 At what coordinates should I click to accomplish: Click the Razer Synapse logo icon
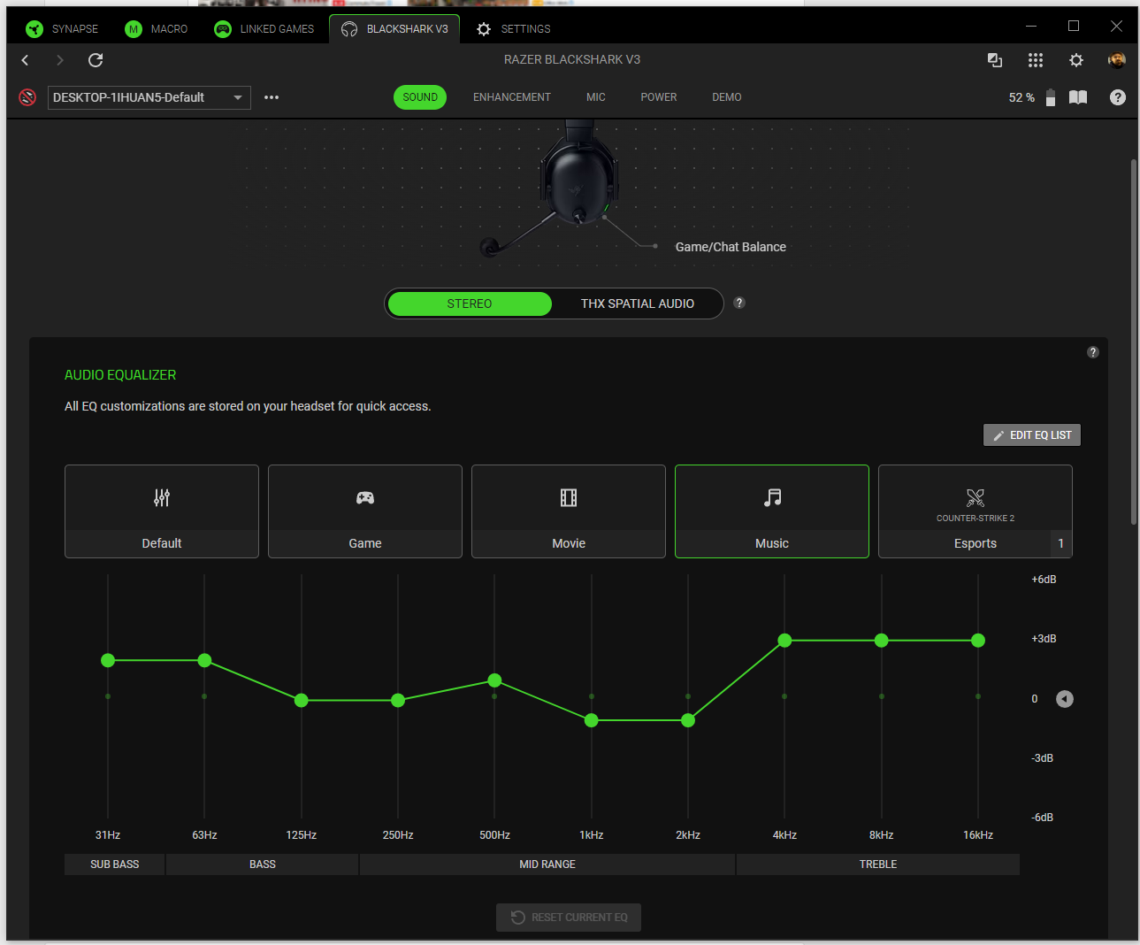(x=34, y=29)
